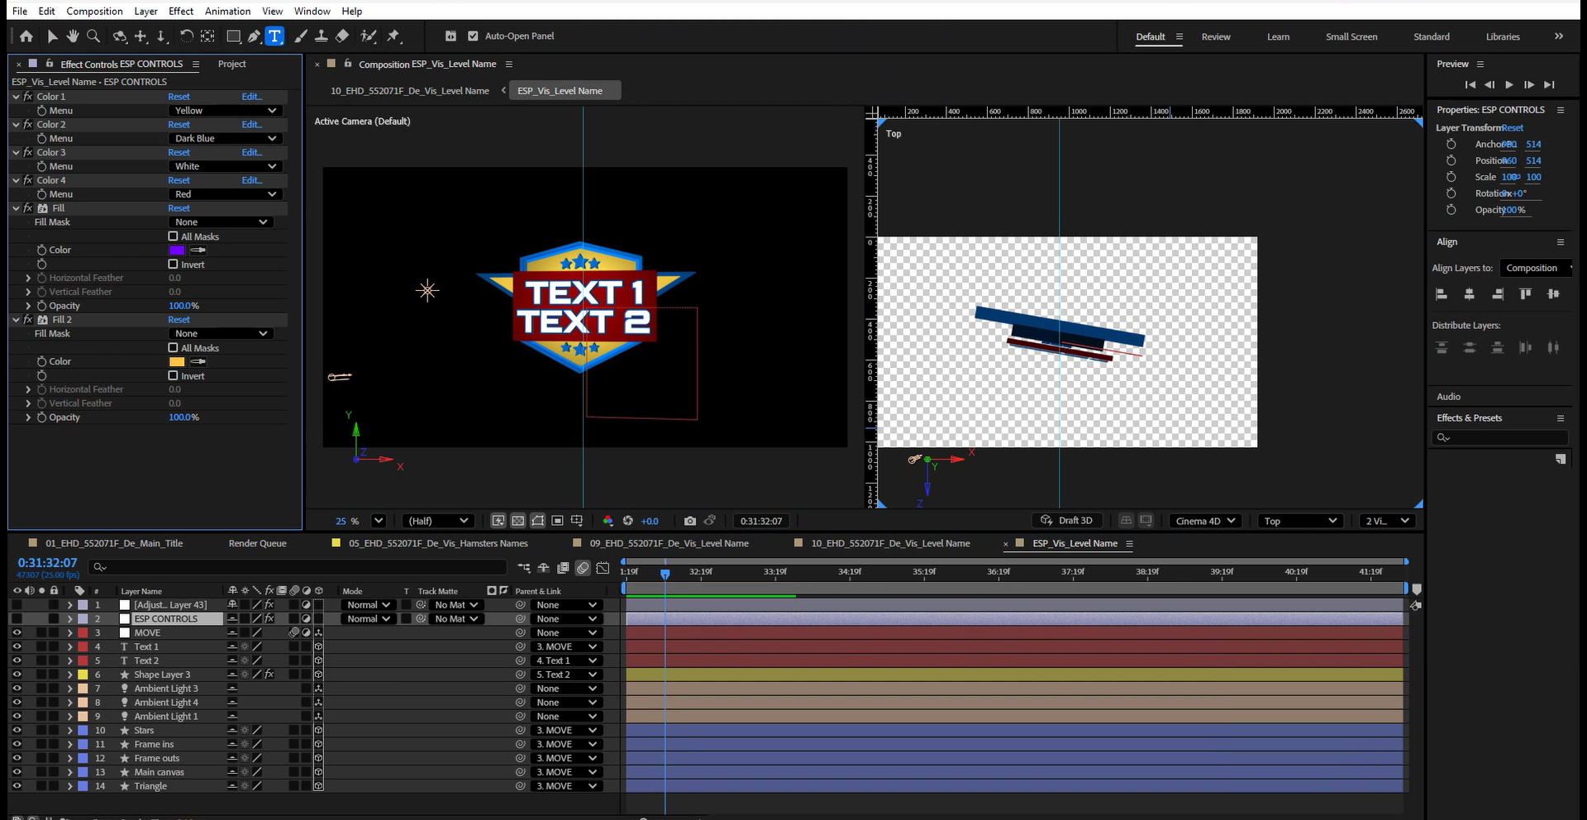This screenshot has height=820, width=1587.
Task: Open the Cinema 4D renderer dropdown
Action: (1206, 521)
